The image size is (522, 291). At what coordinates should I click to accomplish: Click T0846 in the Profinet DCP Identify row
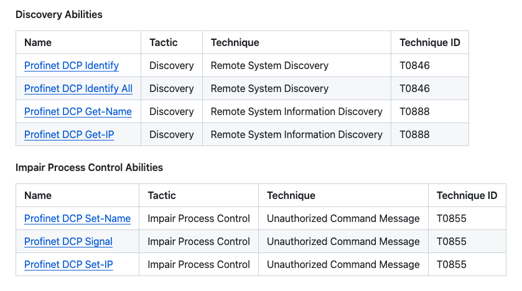pos(414,65)
